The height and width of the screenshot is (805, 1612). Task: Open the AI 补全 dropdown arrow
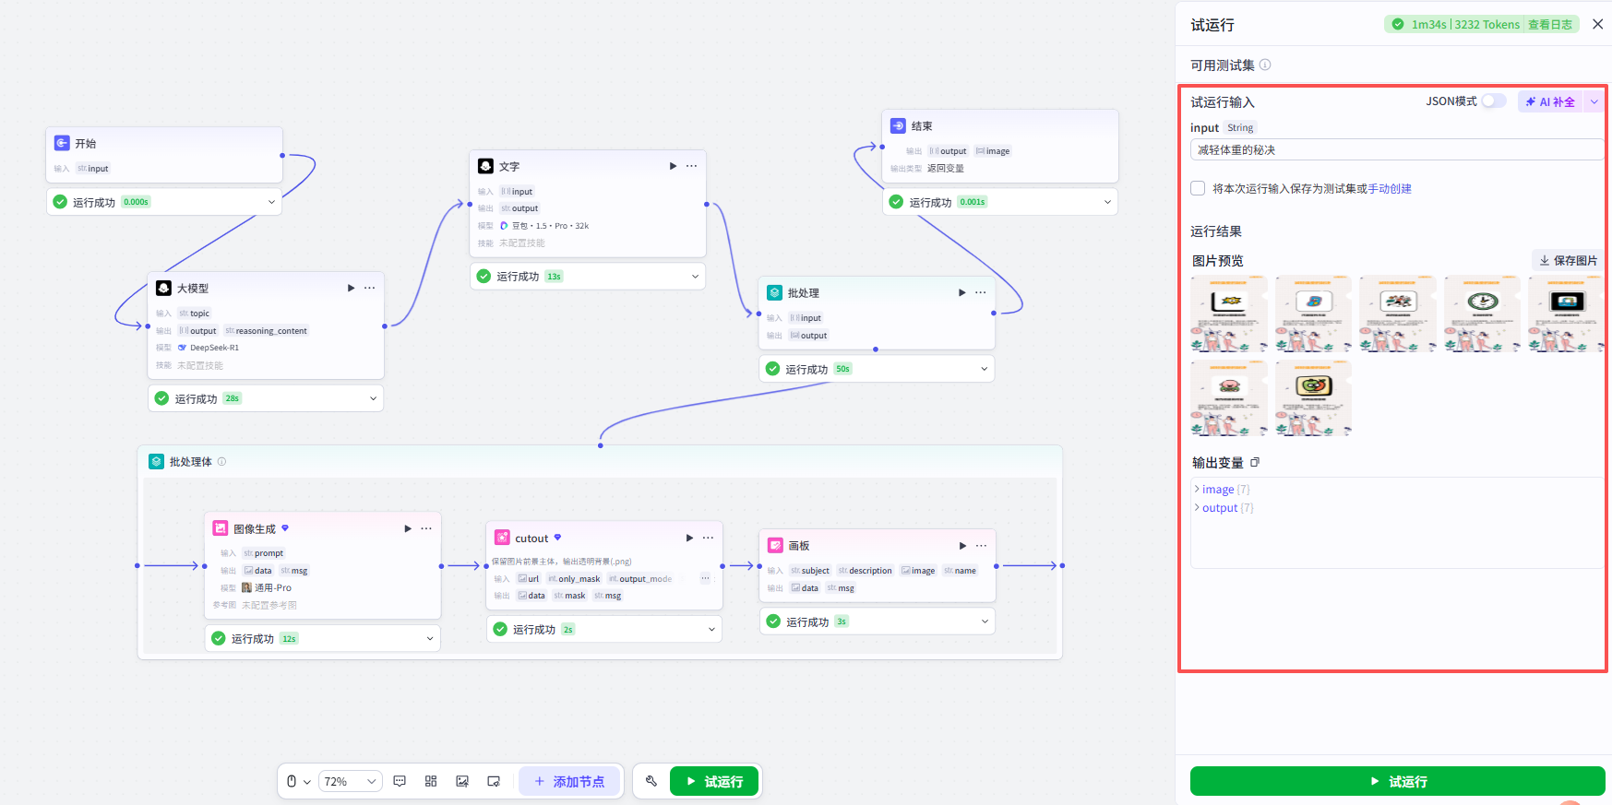pos(1594,101)
